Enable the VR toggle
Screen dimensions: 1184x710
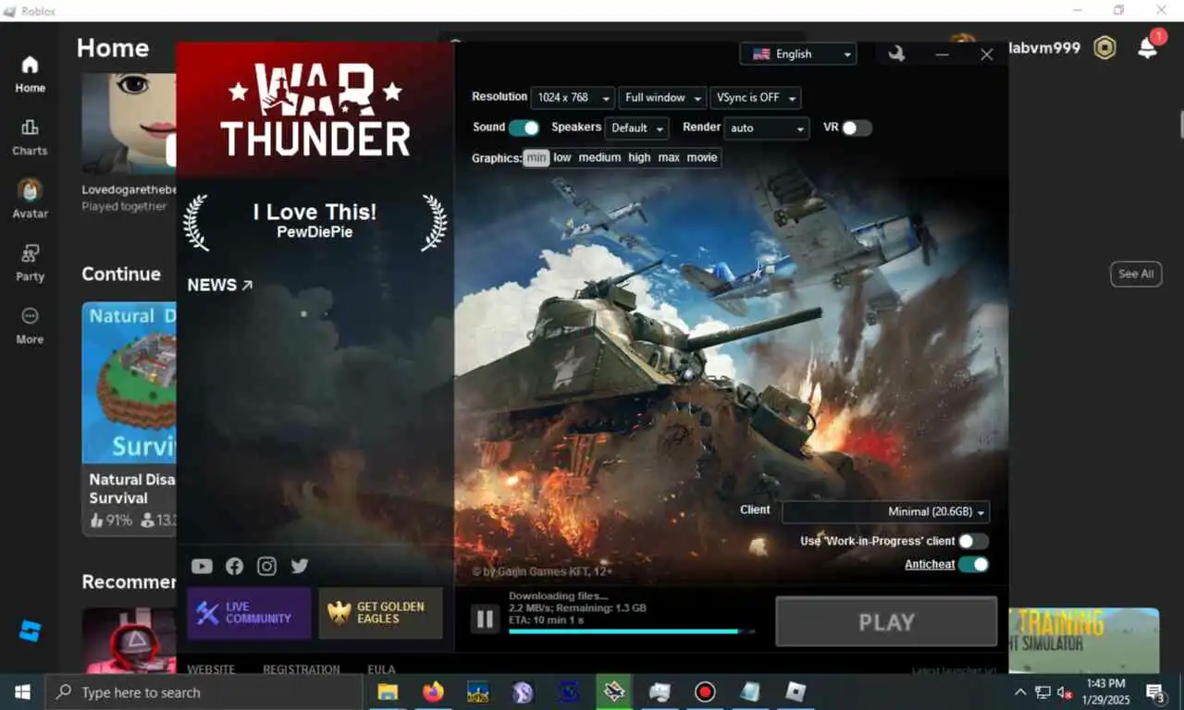857,128
